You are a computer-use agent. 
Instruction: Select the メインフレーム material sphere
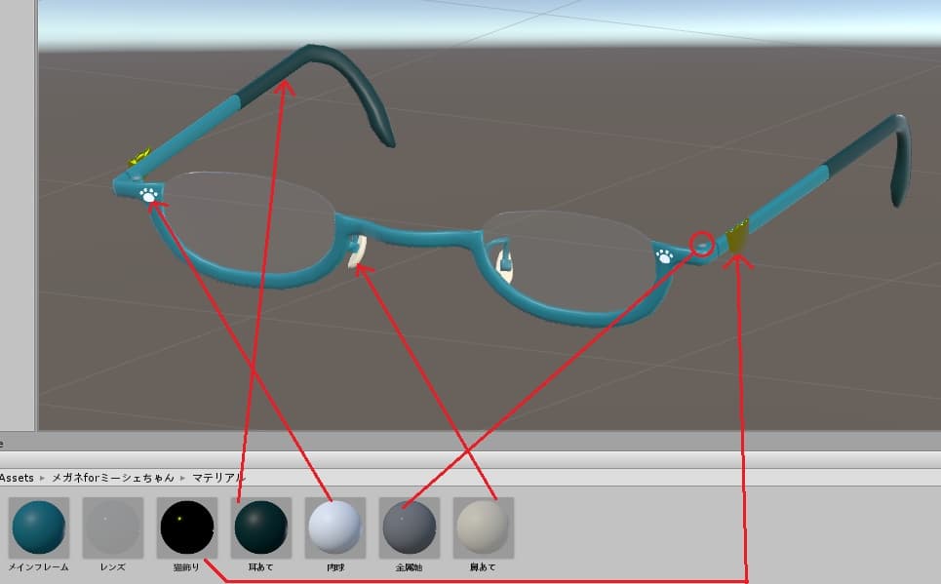tap(39, 527)
